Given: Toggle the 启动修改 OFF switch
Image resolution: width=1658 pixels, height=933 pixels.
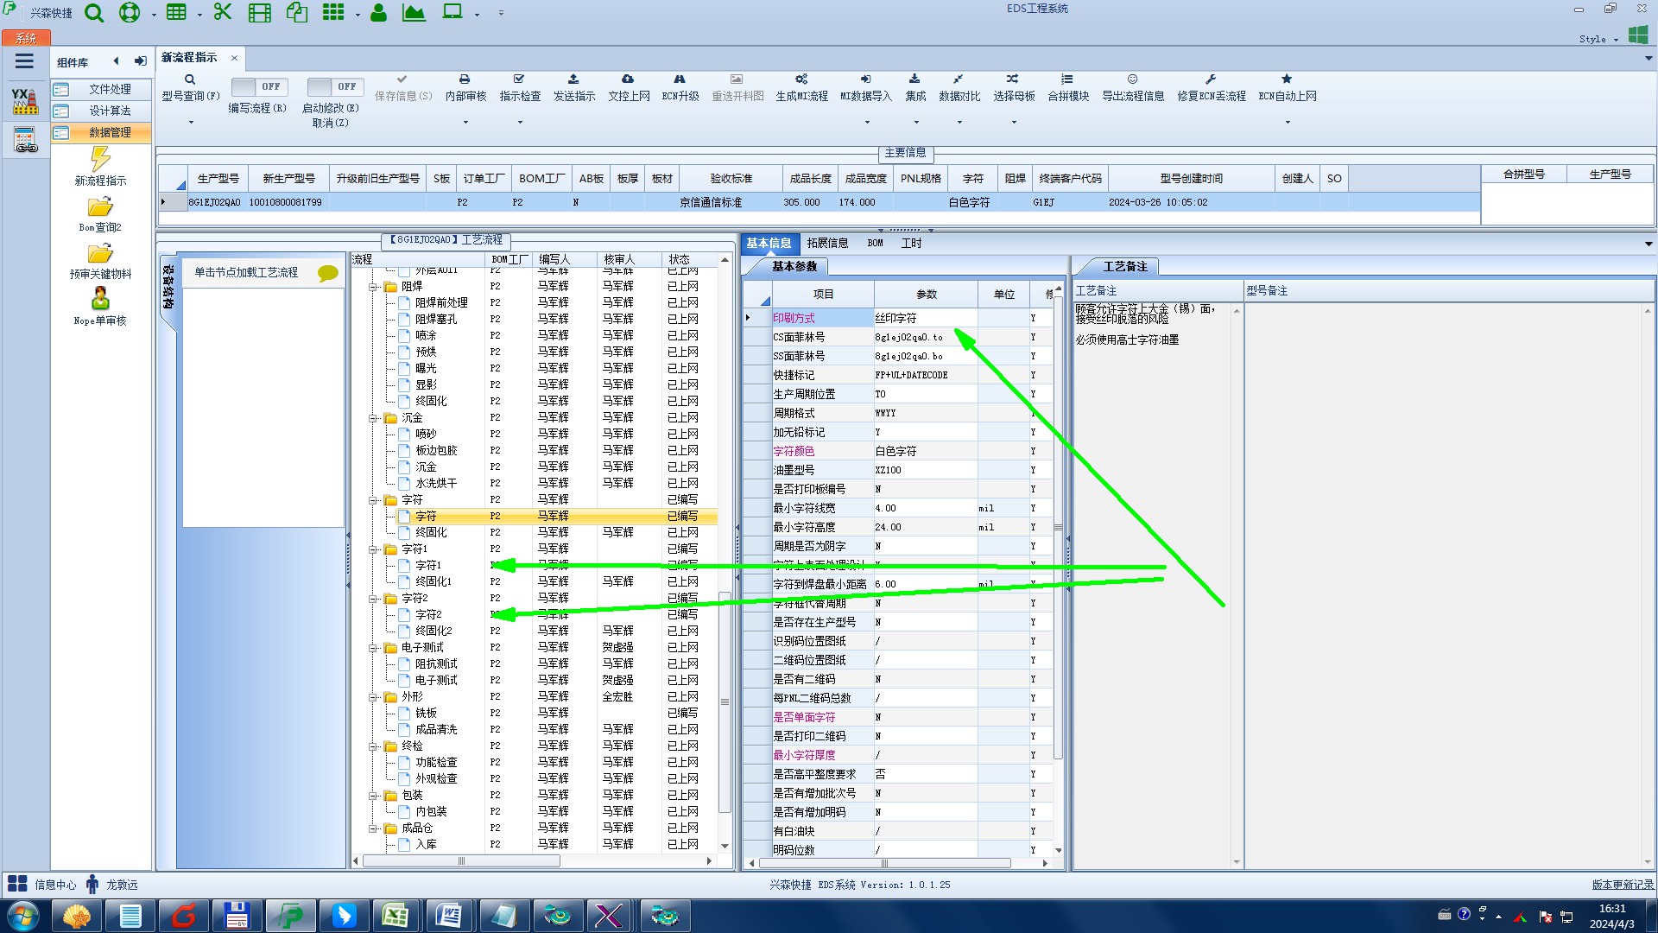Looking at the screenshot, I should point(334,87).
